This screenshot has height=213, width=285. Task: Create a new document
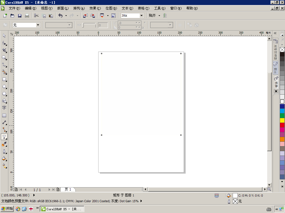pyautogui.click(x=5, y=16)
